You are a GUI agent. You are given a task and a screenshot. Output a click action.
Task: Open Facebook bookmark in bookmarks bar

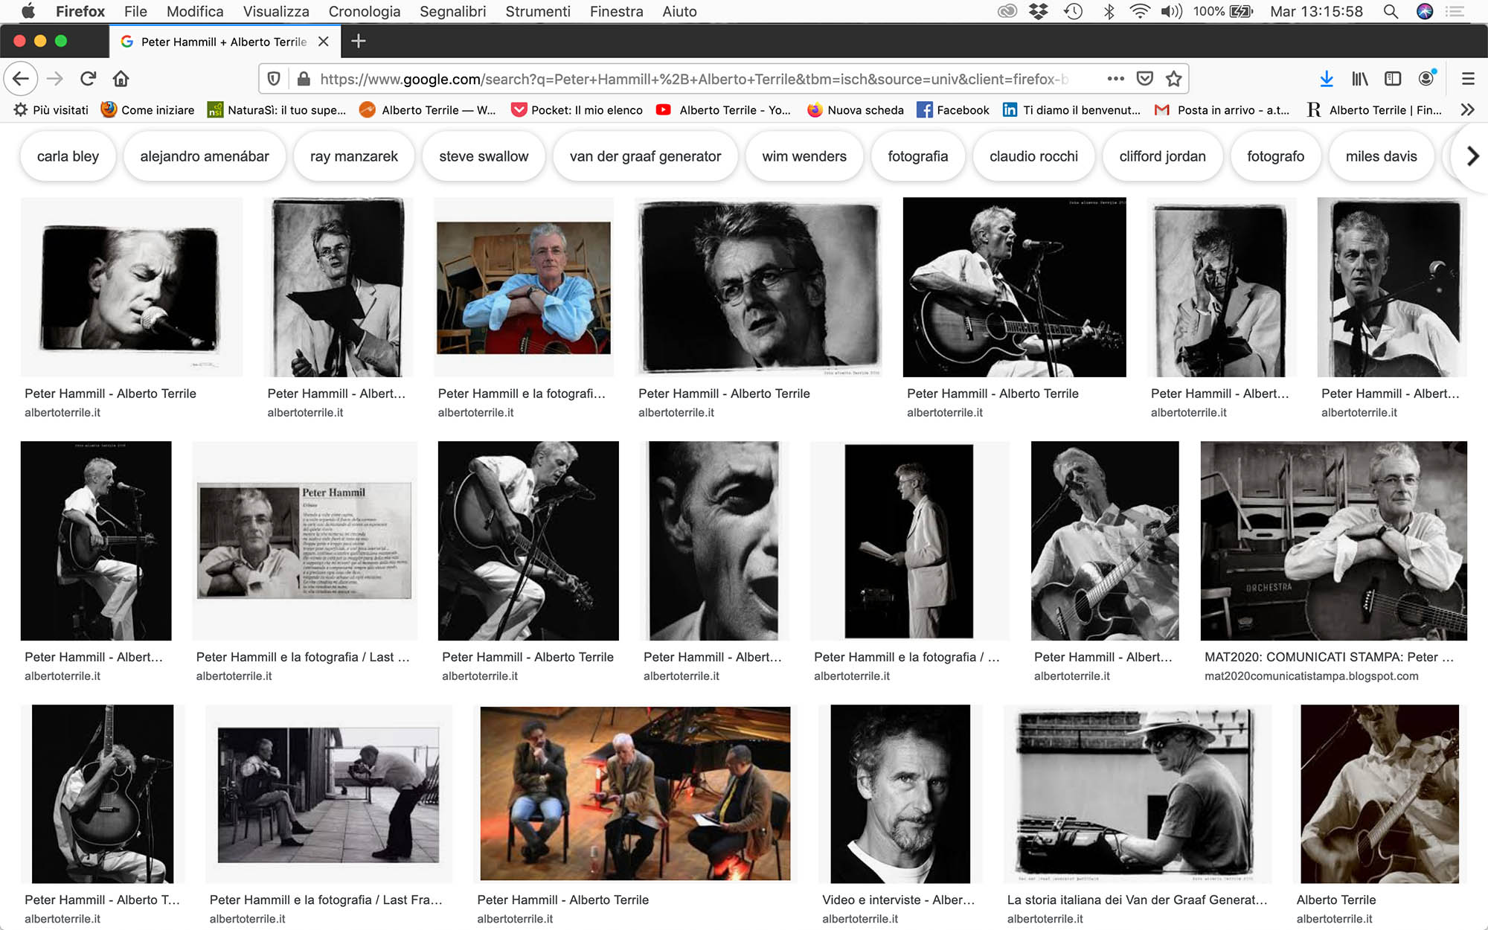pyautogui.click(x=953, y=110)
